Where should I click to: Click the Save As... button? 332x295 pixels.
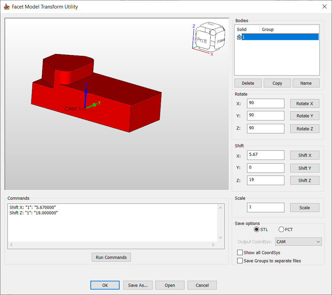tap(138, 285)
